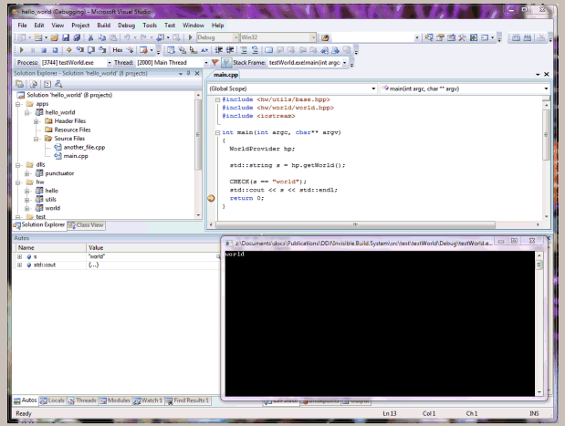Open the Watch 1 tab

coord(150,400)
